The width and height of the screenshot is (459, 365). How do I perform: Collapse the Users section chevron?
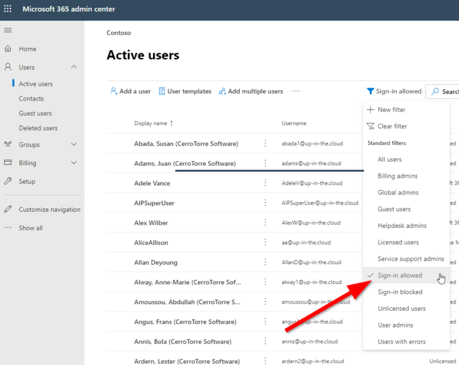pyautogui.click(x=74, y=67)
